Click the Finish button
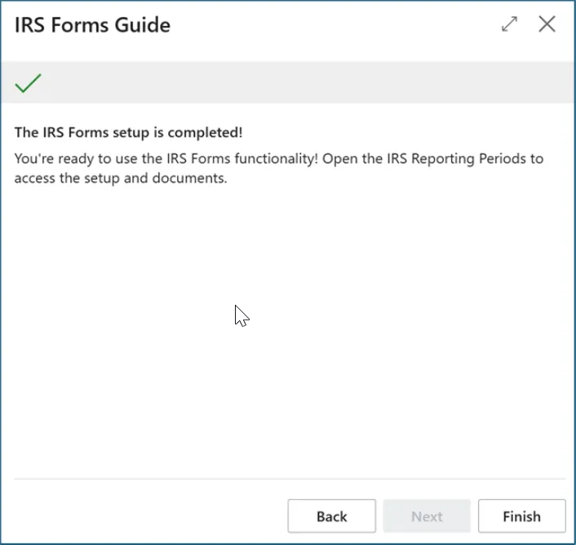The width and height of the screenshot is (576, 545). 521,516
